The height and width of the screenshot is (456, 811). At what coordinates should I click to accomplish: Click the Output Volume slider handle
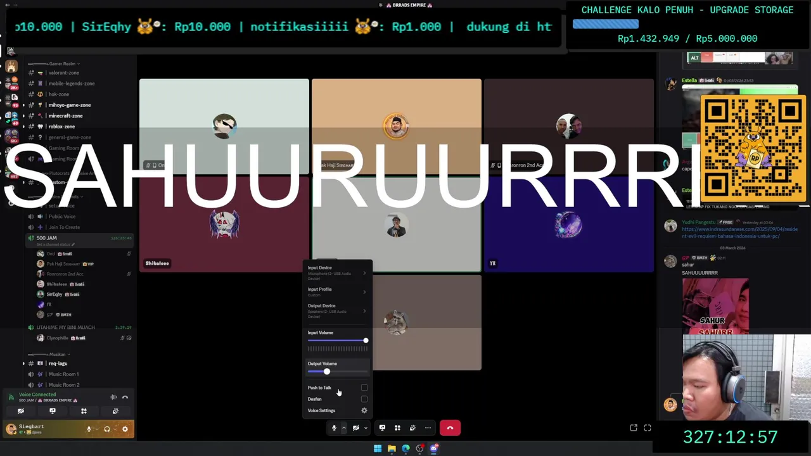click(x=327, y=372)
